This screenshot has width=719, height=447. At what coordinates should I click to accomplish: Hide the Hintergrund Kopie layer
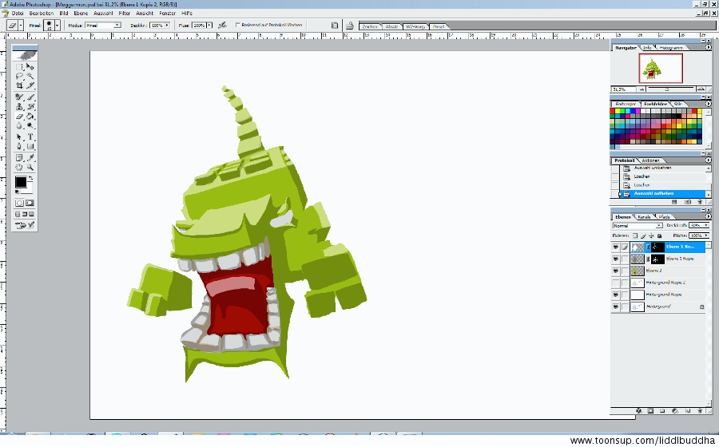(x=615, y=295)
